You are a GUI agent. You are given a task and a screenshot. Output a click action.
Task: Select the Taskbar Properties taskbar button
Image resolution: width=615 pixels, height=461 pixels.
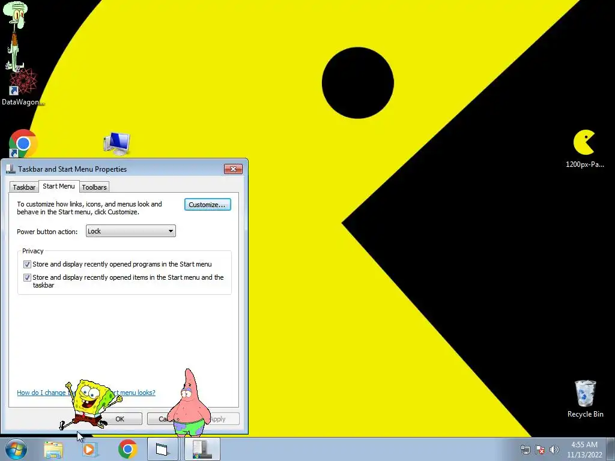coord(202,449)
